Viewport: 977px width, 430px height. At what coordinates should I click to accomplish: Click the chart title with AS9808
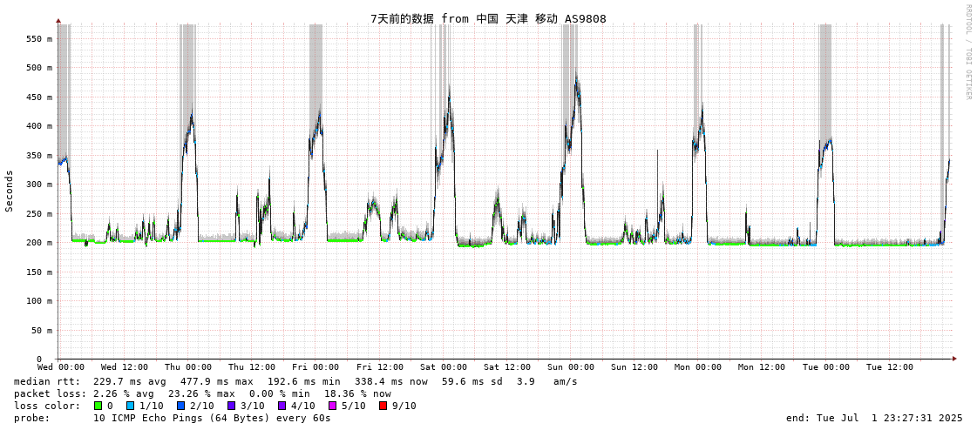(488, 18)
